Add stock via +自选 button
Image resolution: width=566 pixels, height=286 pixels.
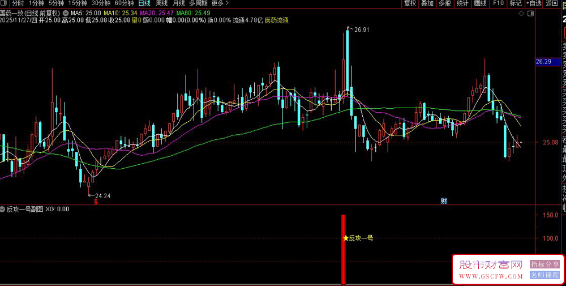[x=534, y=3]
